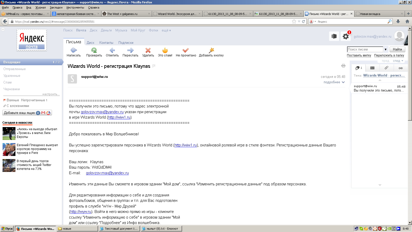Click the Удалить red cross icon
This screenshot has width=412, height=232.
148,50
